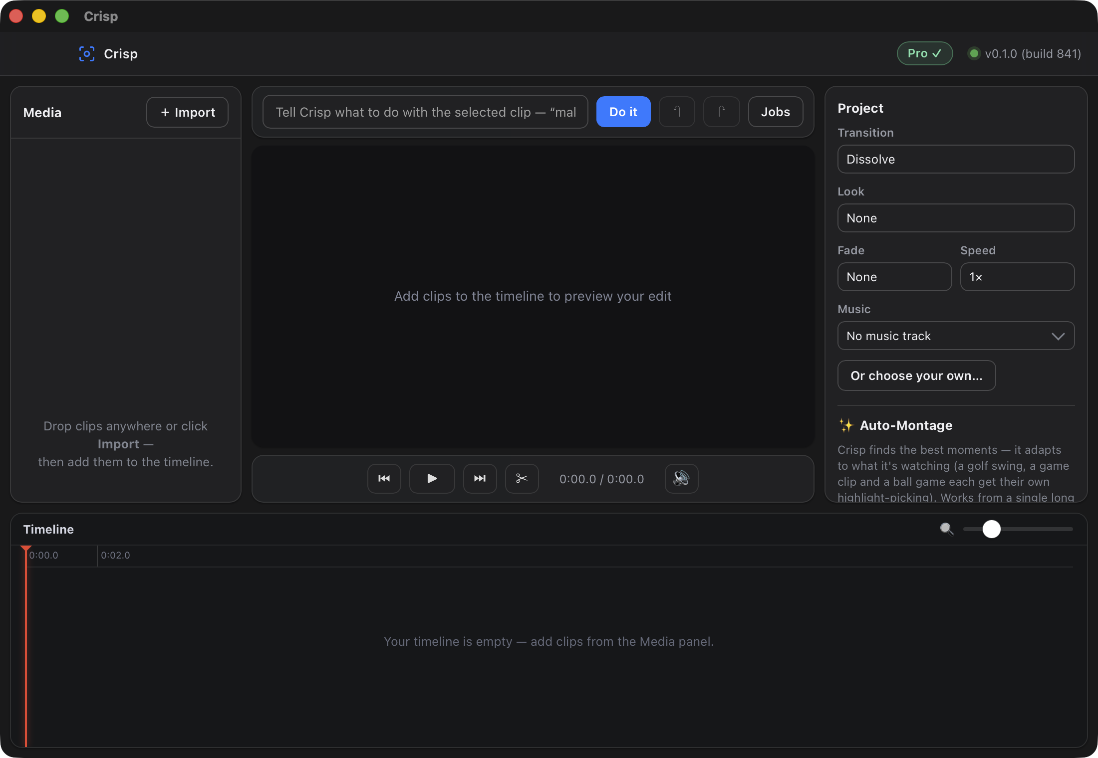Click the preview area placeholder text
1098x758 pixels.
pos(533,296)
